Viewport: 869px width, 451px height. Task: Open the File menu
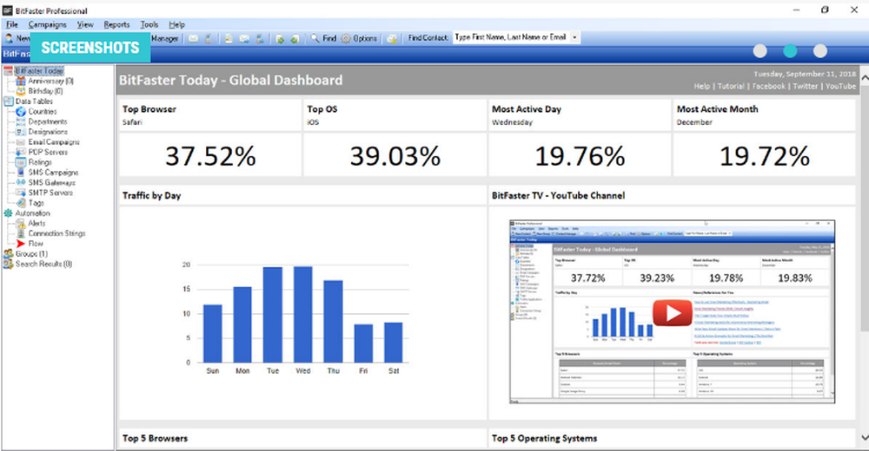point(11,24)
